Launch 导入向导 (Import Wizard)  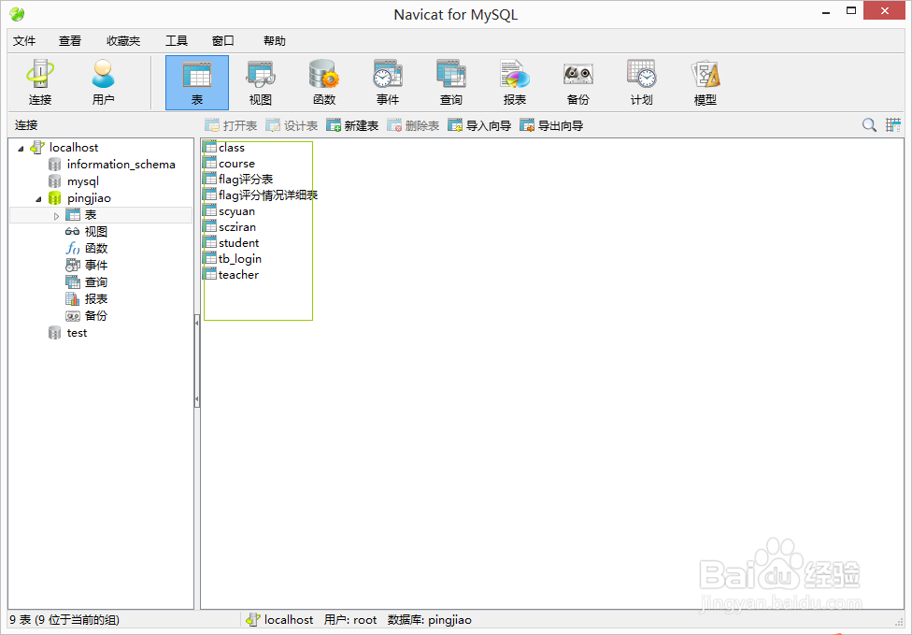click(x=479, y=125)
